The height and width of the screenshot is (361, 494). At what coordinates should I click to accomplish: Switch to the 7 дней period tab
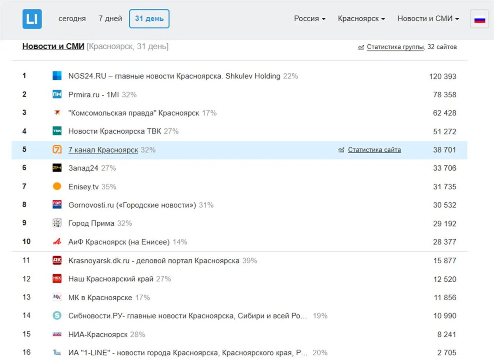tap(110, 18)
